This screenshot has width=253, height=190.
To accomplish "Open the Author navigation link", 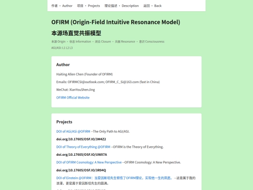I will [x=62, y=6].
